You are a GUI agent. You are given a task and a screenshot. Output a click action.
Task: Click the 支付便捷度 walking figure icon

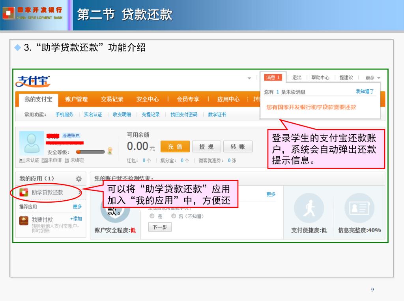tap(309, 208)
